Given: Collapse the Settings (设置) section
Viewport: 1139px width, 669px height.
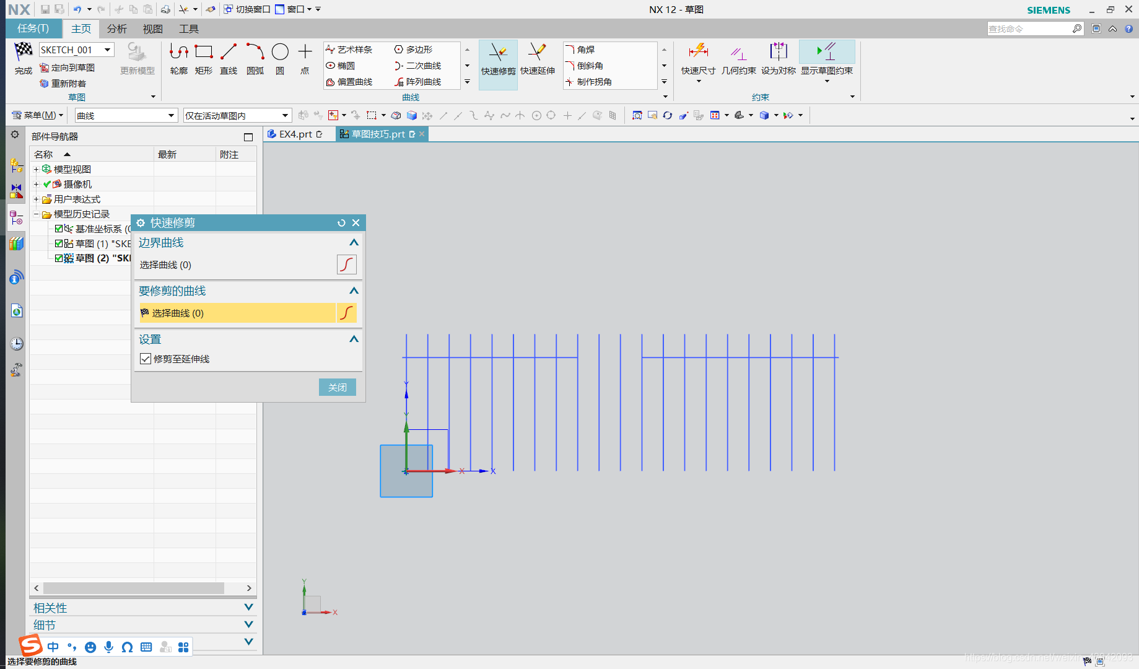Looking at the screenshot, I should (354, 339).
